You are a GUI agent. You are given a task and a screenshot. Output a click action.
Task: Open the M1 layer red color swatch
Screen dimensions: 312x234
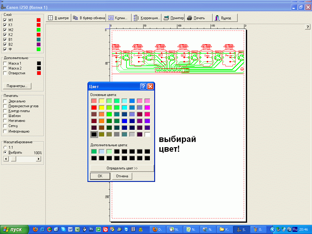pyautogui.click(x=39, y=20)
